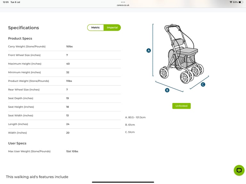Click dimension text A. 80.5 - 101.5cm
Screen dimensions: 246x184
pyautogui.click(x=135, y=117)
